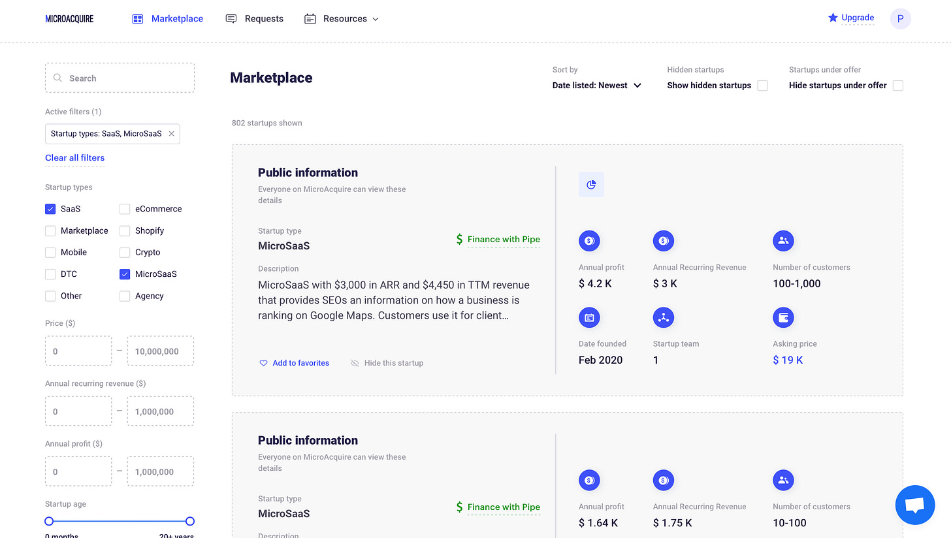Click the left Startup age slider handle

click(x=49, y=521)
